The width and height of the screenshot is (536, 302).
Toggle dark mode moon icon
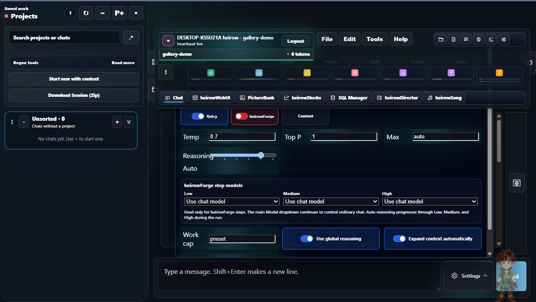[x=491, y=39]
